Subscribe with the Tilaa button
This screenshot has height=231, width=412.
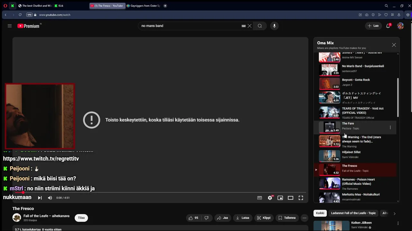pos(81,218)
